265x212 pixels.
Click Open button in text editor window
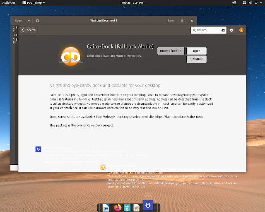click(18, 21)
